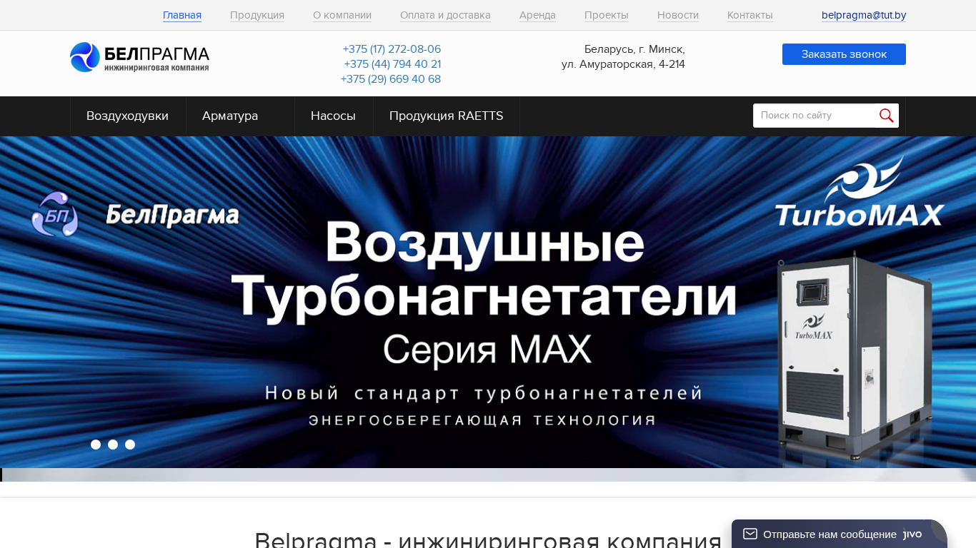
Task: Call the +375 (17) 272-08-06 number
Action: (x=392, y=49)
